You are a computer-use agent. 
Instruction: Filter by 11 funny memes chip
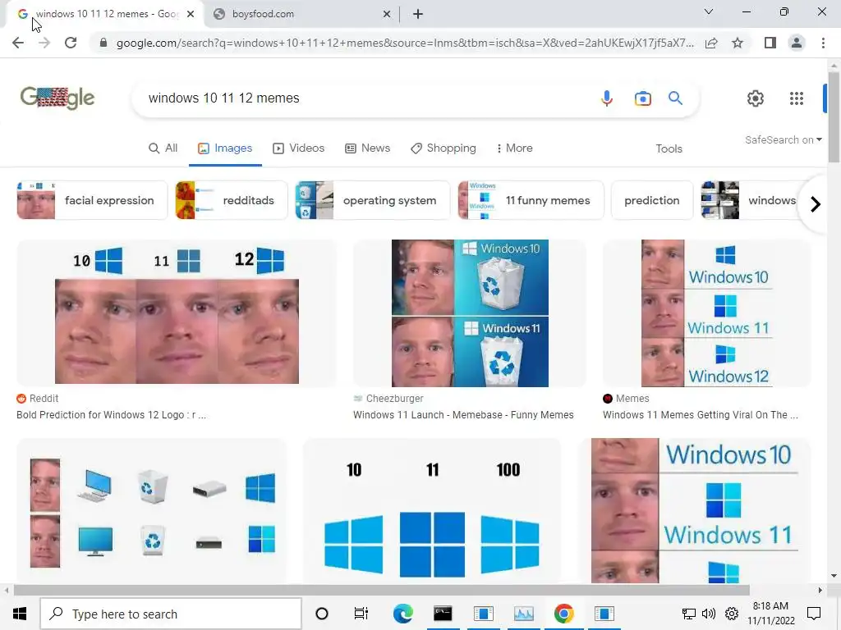point(531,200)
